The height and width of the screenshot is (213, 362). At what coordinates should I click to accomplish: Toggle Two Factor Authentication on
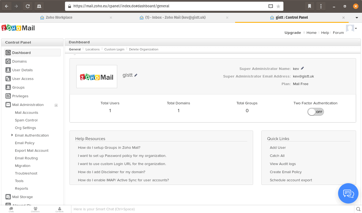[x=315, y=112]
